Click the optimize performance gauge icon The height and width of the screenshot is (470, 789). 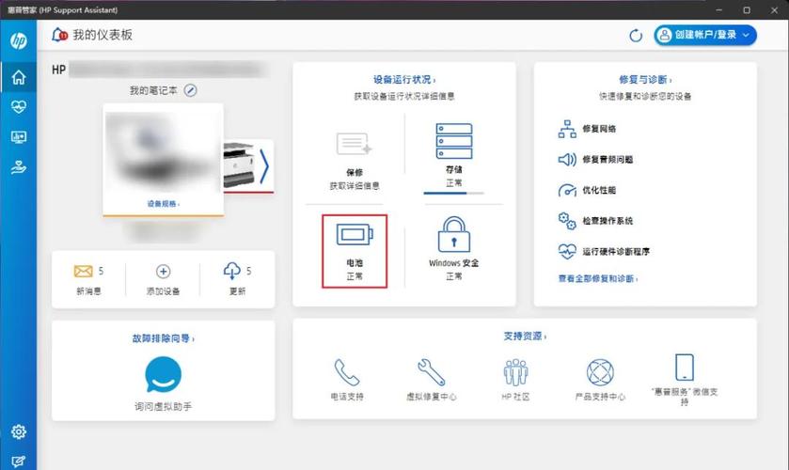[567, 190]
